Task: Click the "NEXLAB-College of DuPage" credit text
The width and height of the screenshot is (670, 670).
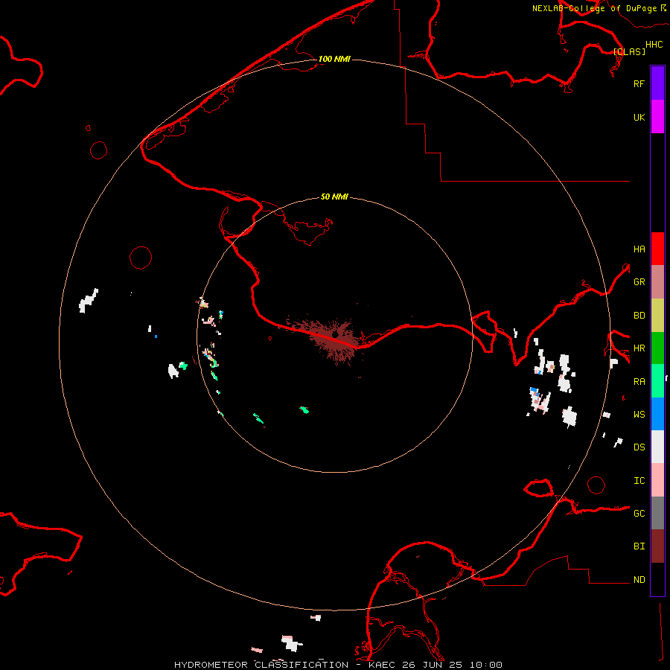Action: [x=594, y=8]
